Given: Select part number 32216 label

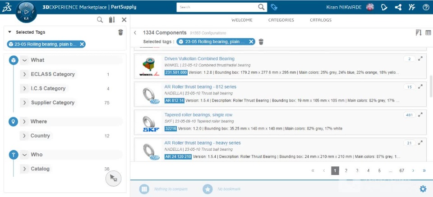Looking at the screenshot, I should coord(170,128).
